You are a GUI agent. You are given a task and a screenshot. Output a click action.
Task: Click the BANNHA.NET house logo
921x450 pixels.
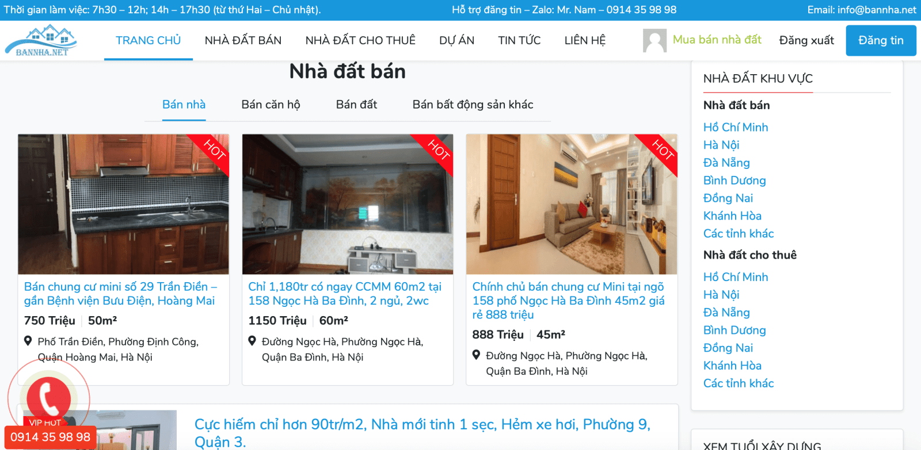pyautogui.click(x=41, y=40)
